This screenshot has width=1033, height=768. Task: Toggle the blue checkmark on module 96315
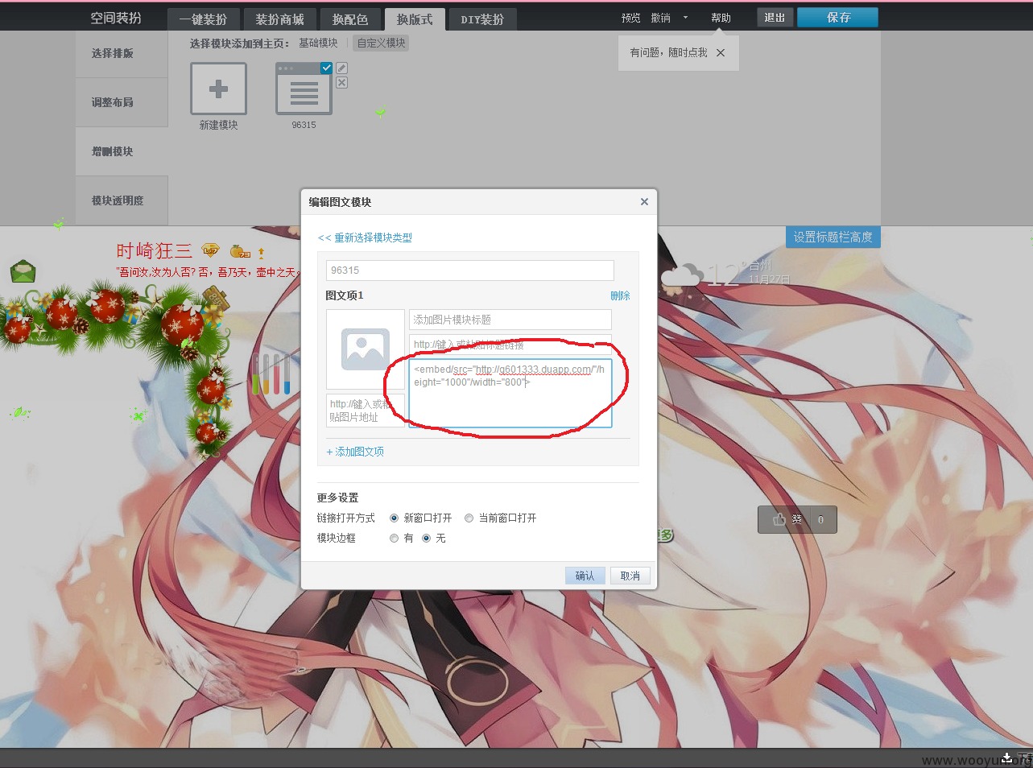[x=326, y=68]
